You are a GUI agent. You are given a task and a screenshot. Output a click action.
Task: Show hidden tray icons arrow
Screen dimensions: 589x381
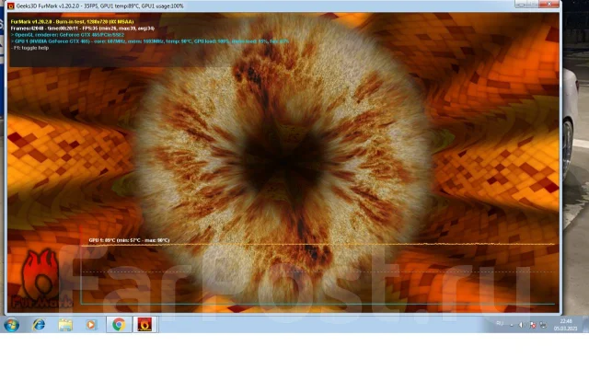(512, 325)
